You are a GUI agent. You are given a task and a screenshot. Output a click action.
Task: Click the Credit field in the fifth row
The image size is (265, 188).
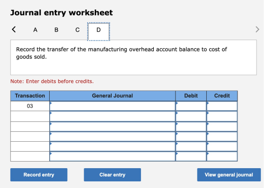222,146
